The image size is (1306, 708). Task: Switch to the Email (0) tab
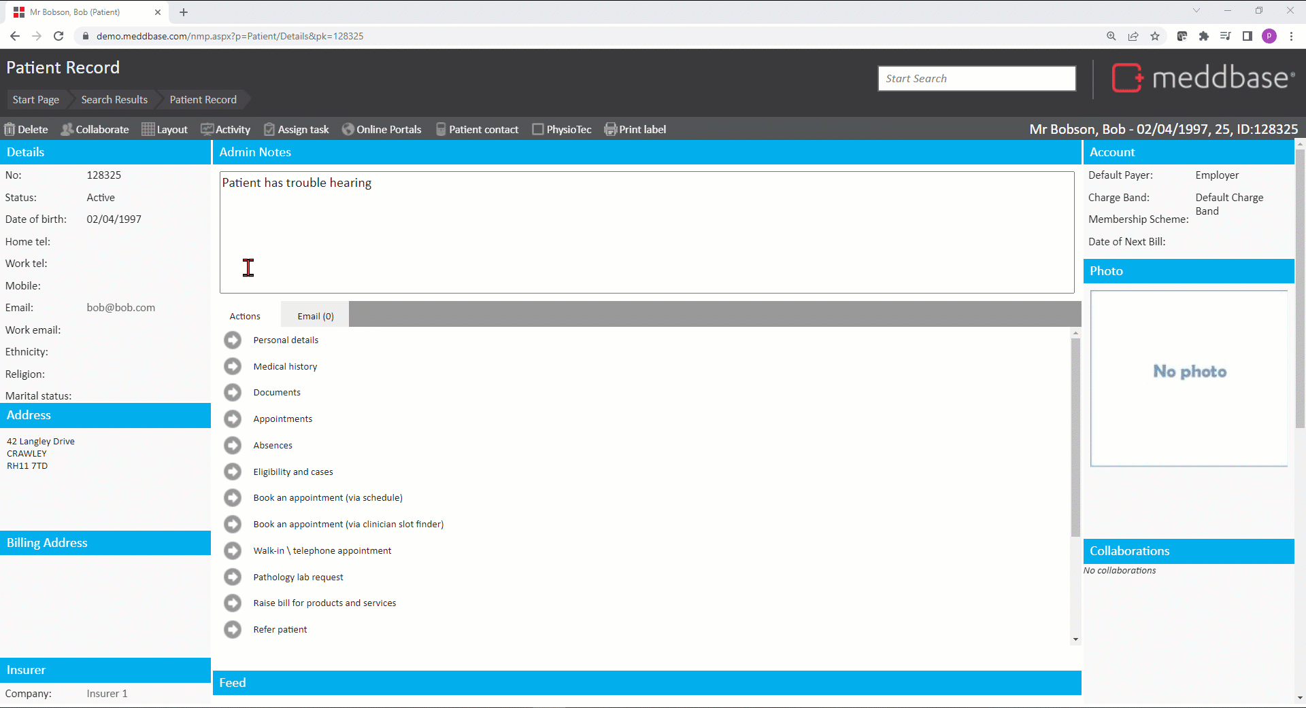pyautogui.click(x=316, y=316)
